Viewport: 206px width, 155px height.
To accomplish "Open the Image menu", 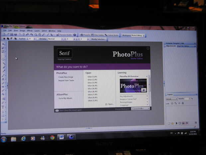I will pyautogui.click(x=22, y=31).
